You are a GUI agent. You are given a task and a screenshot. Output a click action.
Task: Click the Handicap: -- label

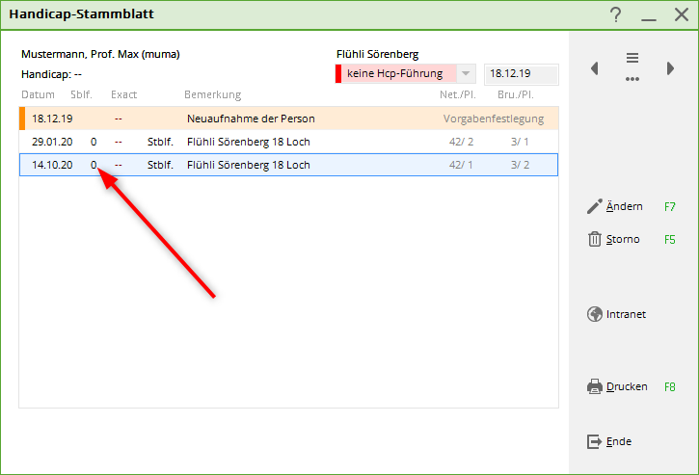click(x=52, y=74)
